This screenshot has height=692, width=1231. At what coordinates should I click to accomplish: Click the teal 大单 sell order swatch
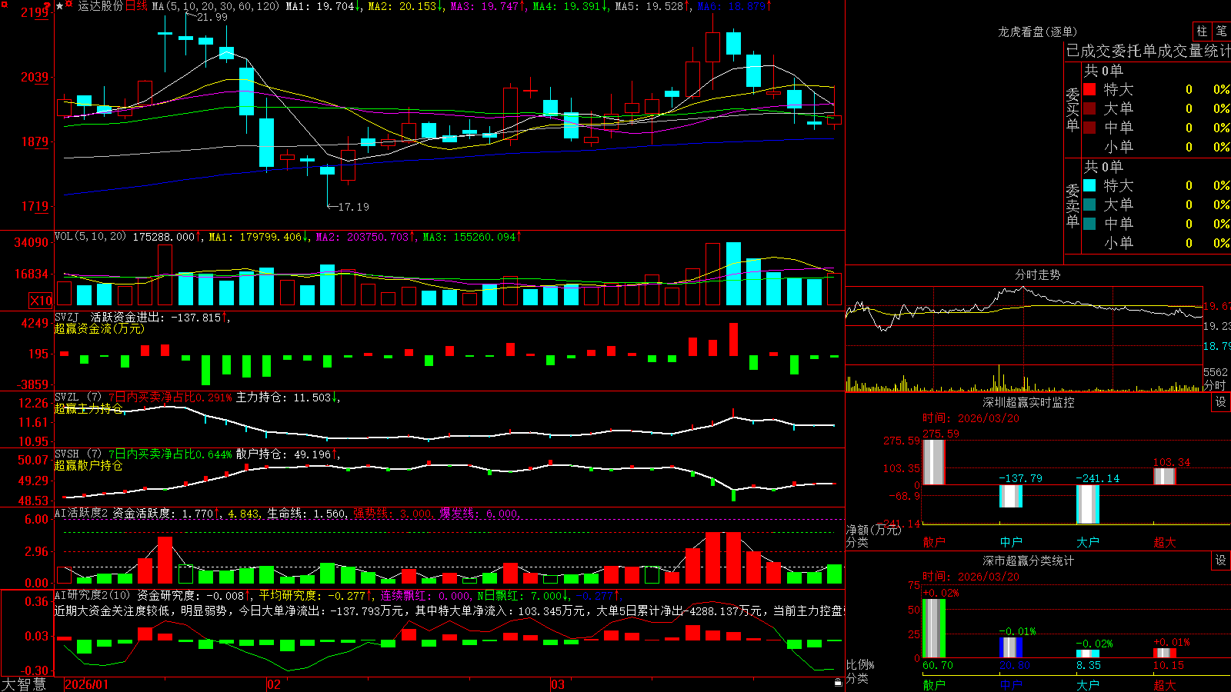click(x=1089, y=205)
